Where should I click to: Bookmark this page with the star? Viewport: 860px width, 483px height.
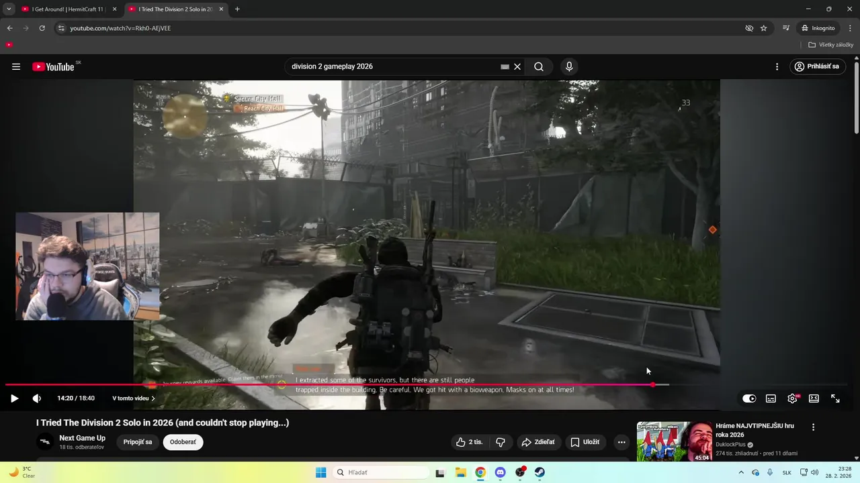pyautogui.click(x=764, y=28)
